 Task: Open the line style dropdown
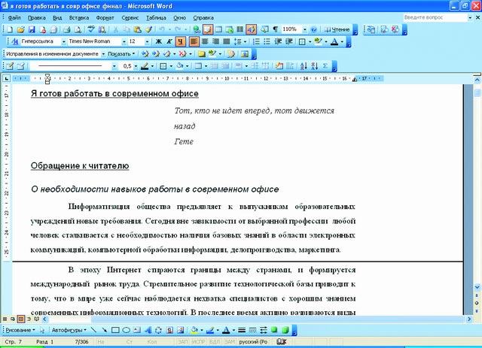click(x=114, y=65)
